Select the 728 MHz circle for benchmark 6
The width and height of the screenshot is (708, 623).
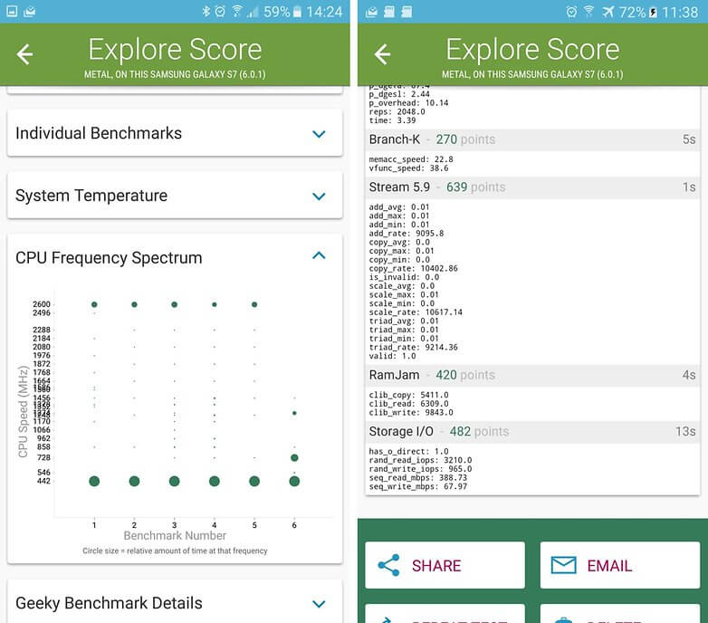(x=294, y=458)
